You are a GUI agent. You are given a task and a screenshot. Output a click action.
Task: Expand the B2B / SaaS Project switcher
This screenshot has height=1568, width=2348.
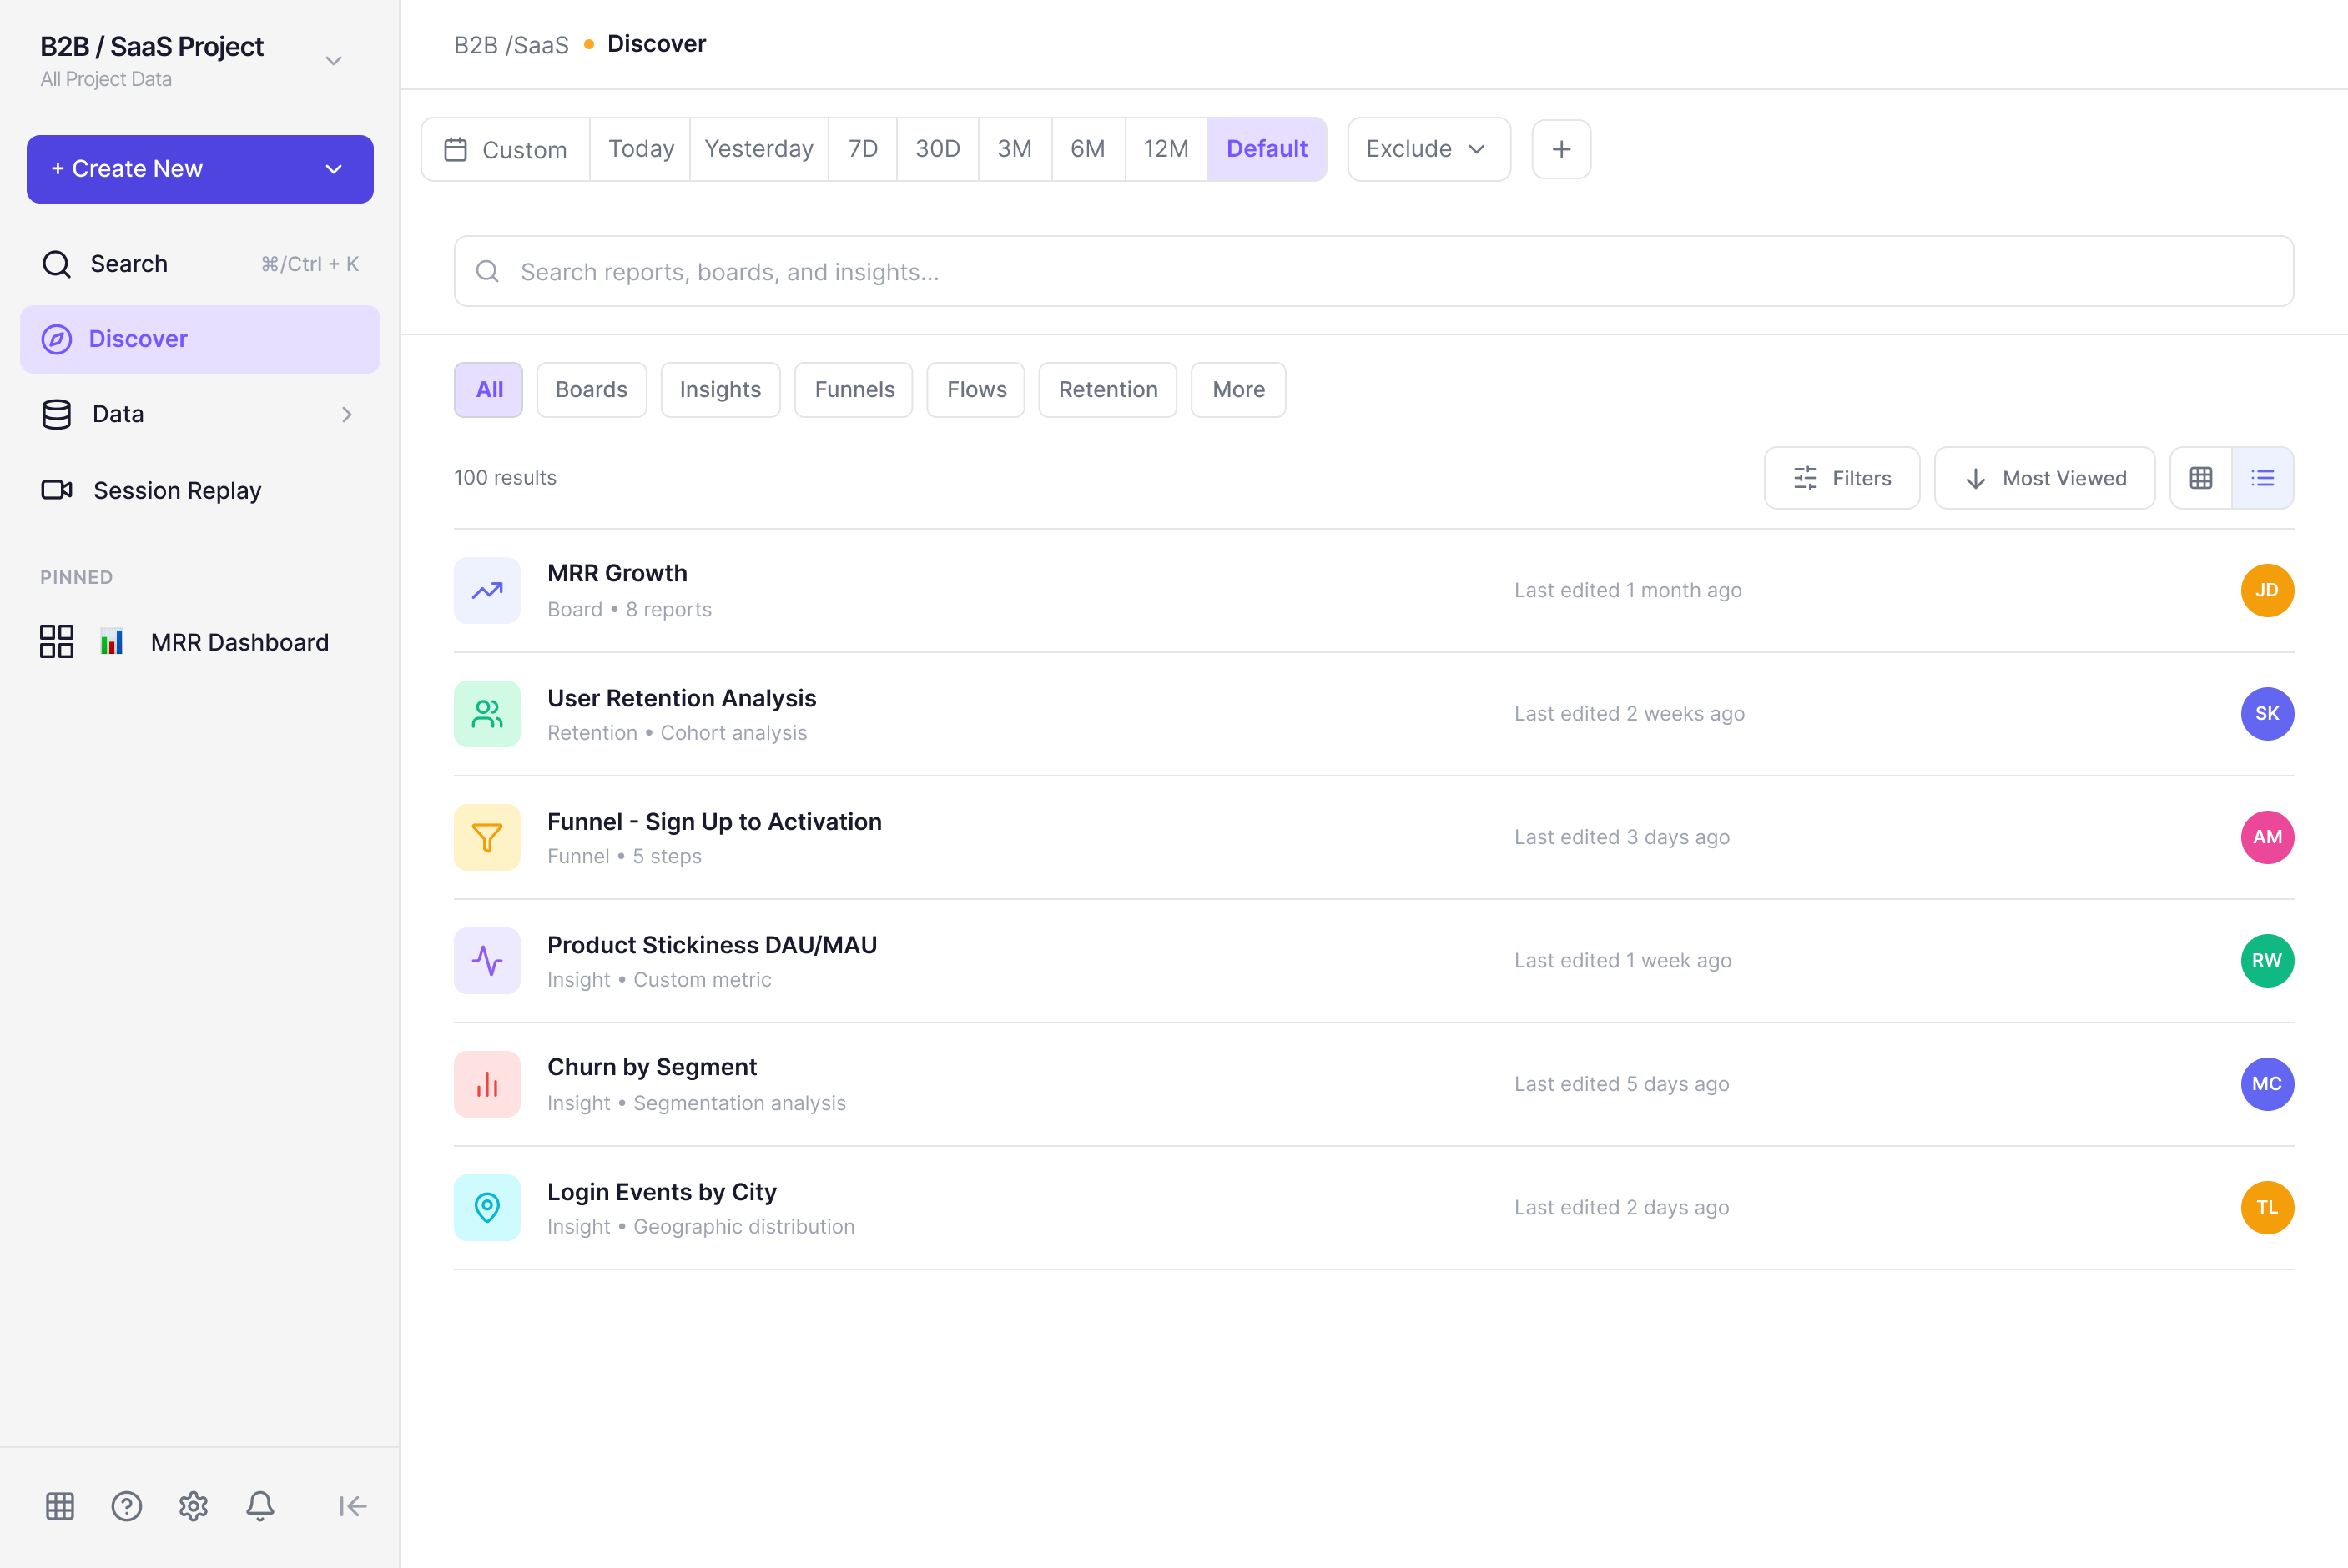[x=333, y=60]
